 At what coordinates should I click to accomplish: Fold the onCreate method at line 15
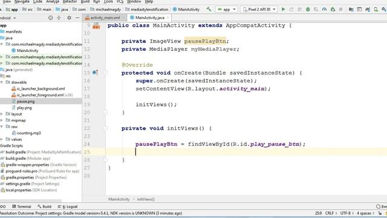(x=105, y=73)
